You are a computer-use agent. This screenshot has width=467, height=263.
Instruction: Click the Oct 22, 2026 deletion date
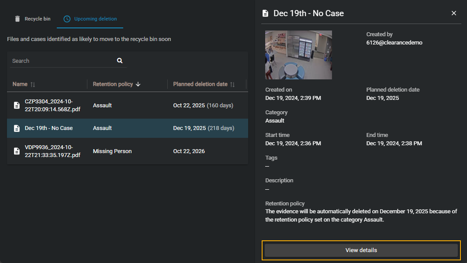(189, 151)
